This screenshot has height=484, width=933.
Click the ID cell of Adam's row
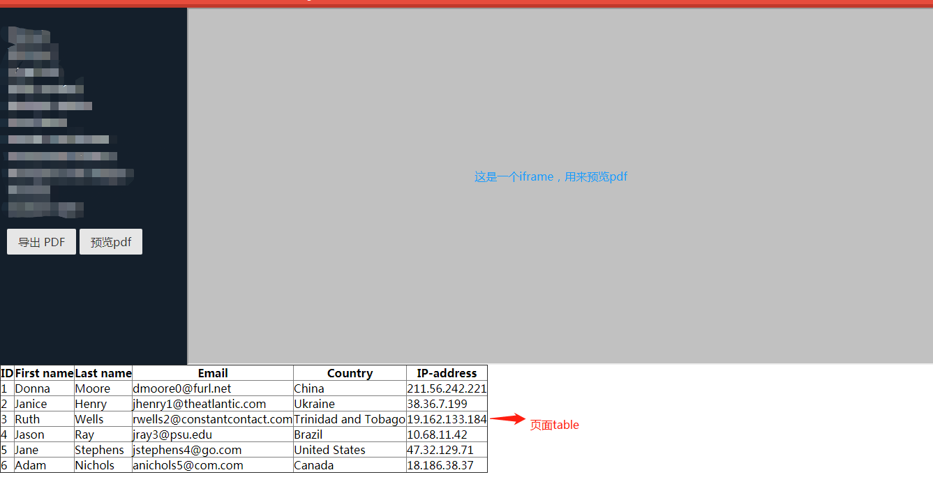coord(7,465)
